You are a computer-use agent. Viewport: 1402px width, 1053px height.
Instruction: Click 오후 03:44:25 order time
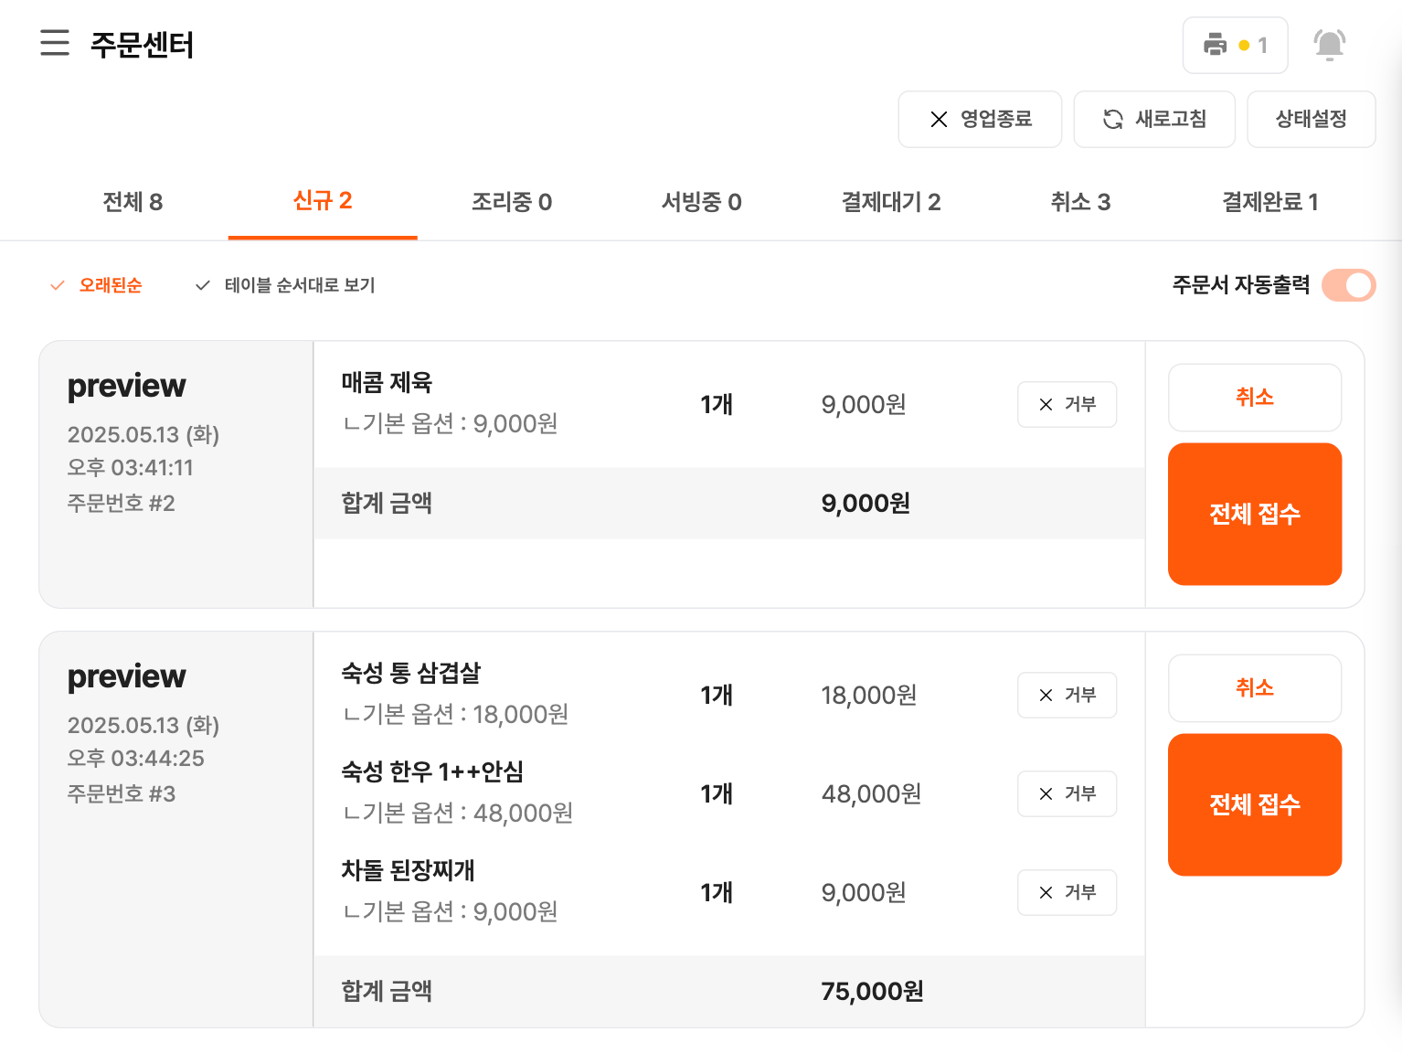135,759
